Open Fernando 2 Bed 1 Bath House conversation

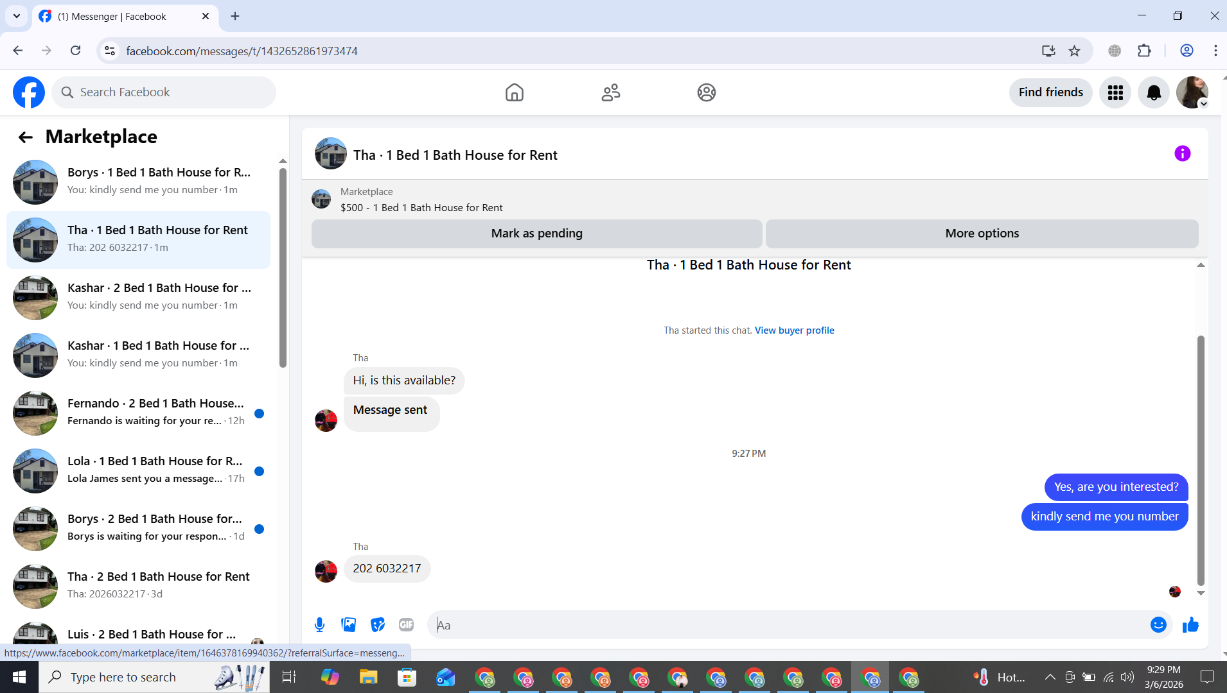tap(138, 413)
